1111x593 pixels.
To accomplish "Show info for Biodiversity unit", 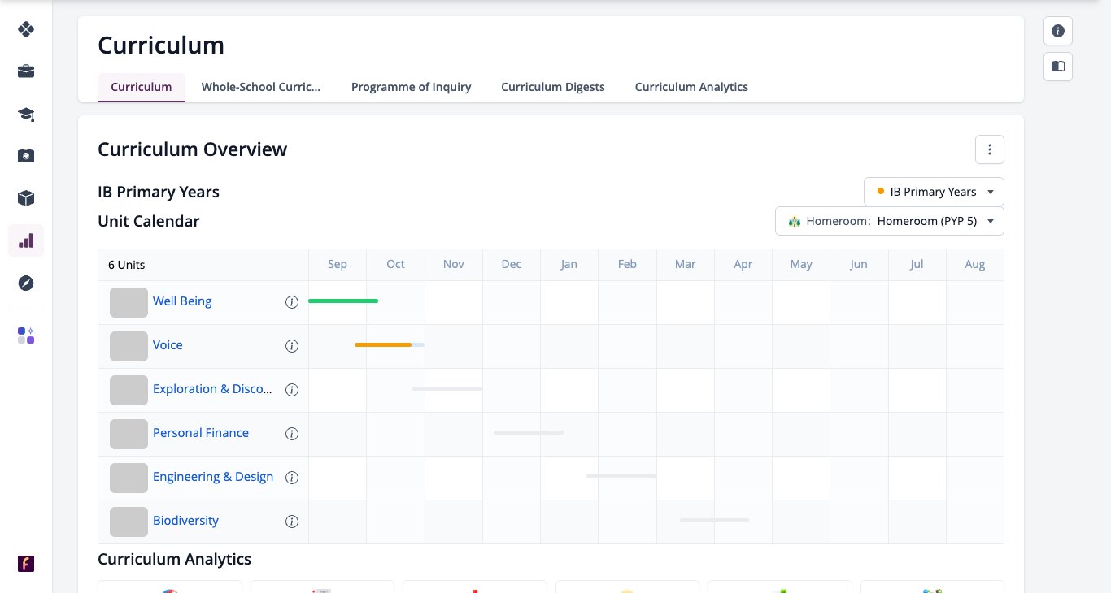I will [292, 522].
